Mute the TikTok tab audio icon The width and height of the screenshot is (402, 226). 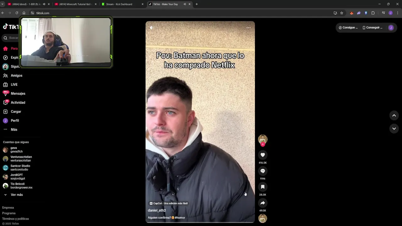pos(185,4)
